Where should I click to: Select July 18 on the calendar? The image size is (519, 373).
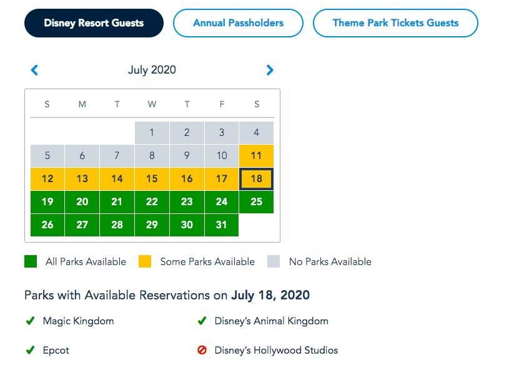(x=256, y=179)
